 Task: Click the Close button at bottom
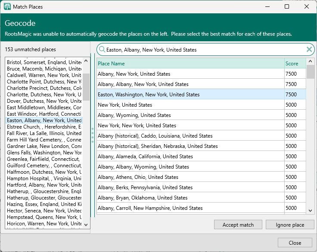[x=295, y=243]
